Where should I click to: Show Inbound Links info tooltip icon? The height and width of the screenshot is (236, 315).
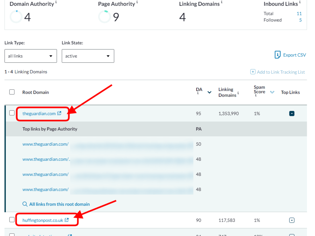coord(300,2)
